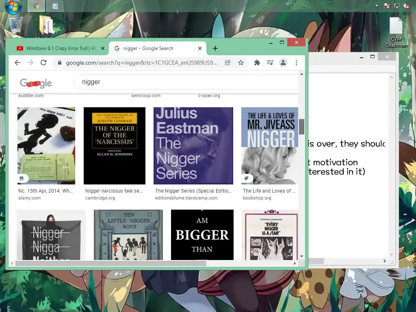Click the Chrome vertical scrollbar thumb
This screenshot has width=416, height=312.
[301, 127]
